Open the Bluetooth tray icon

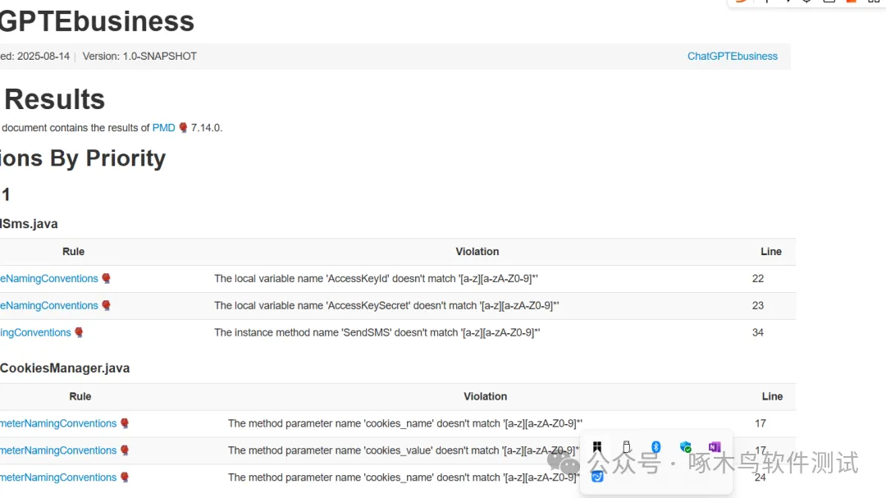pyautogui.click(x=656, y=447)
